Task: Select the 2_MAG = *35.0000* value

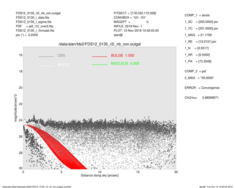Action: tap(199, 78)
